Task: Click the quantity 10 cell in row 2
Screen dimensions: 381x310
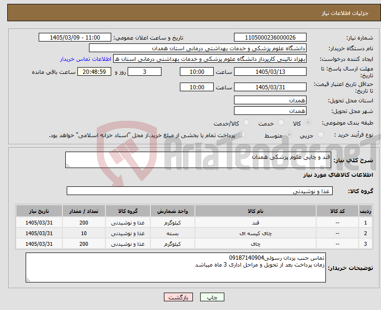Action: pyautogui.click(x=84, y=233)
